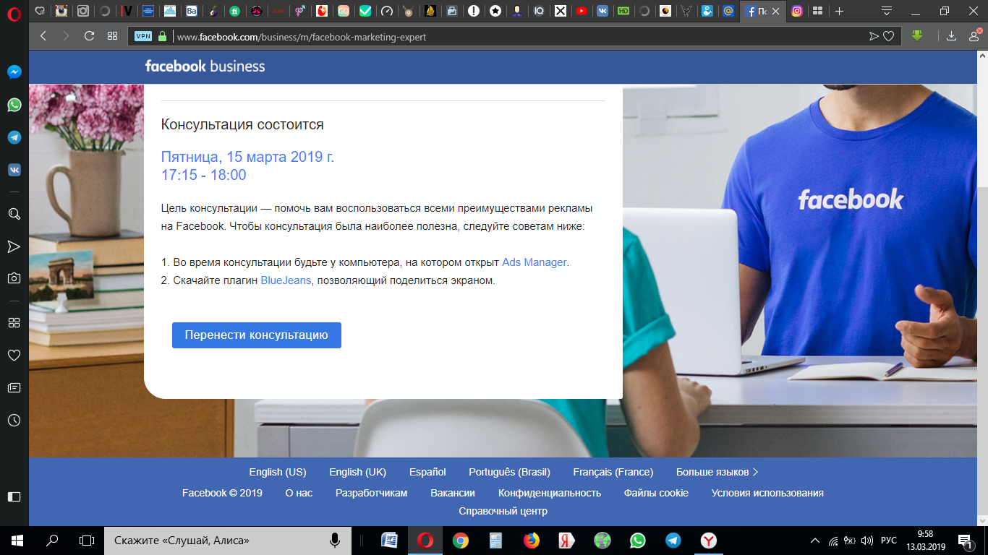The width and height of the screenshot is (988, 555).
Task: Send page to My Flow icon
Action: click(x=874, y=36)
